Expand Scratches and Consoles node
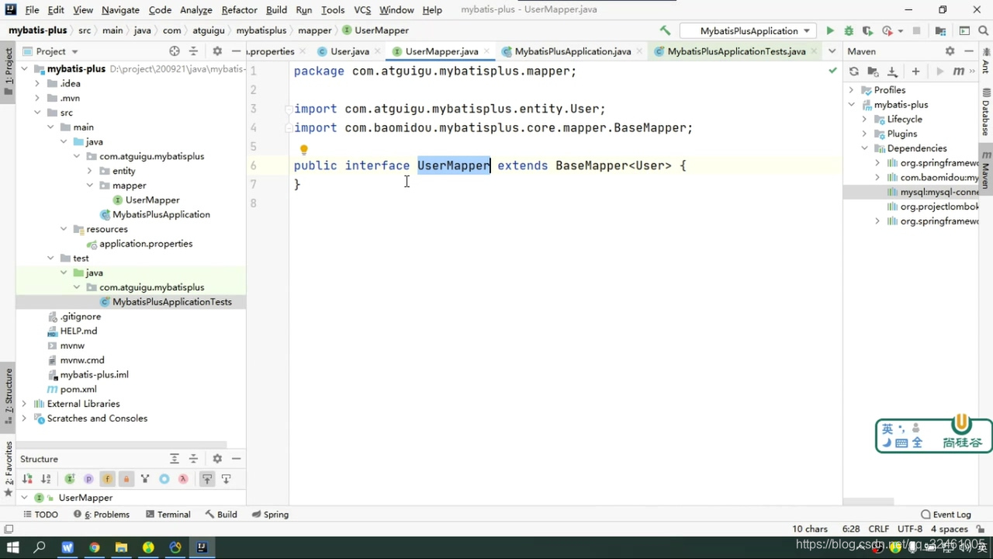The width and height of the screenshot is (993, 559). click(24, 418)
